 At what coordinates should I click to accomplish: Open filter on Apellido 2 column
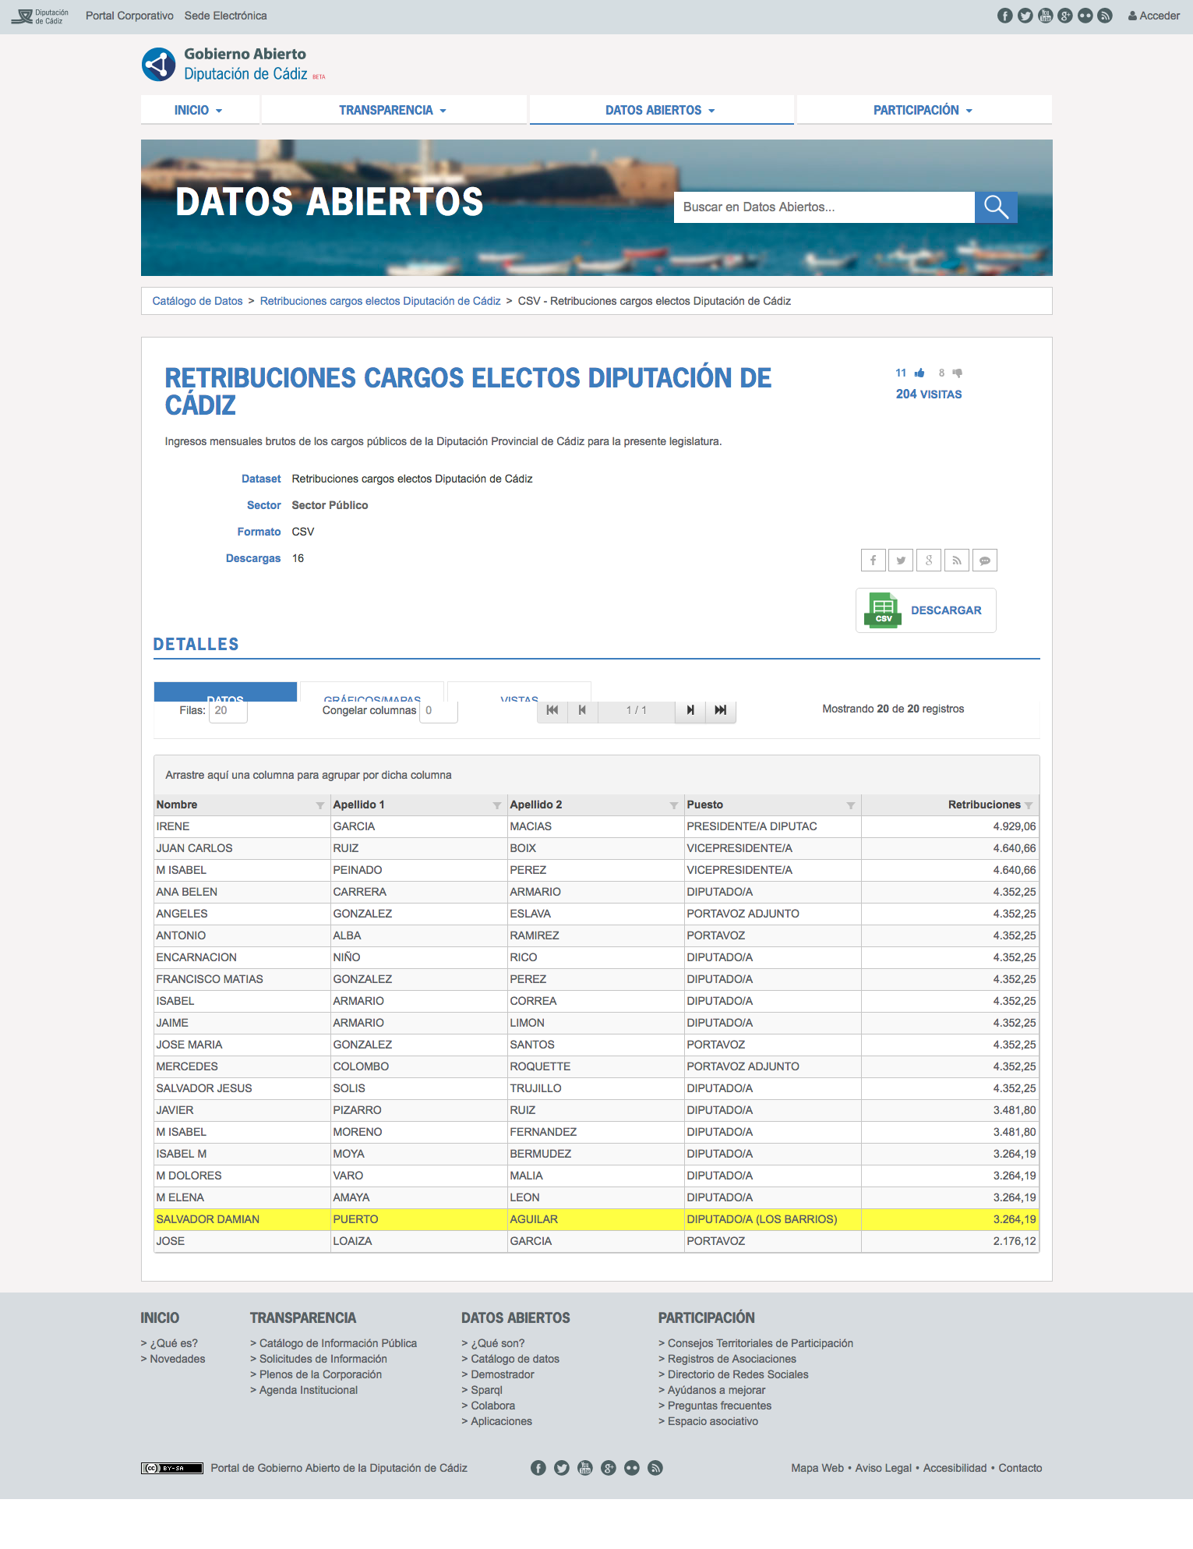click(673, 805)
